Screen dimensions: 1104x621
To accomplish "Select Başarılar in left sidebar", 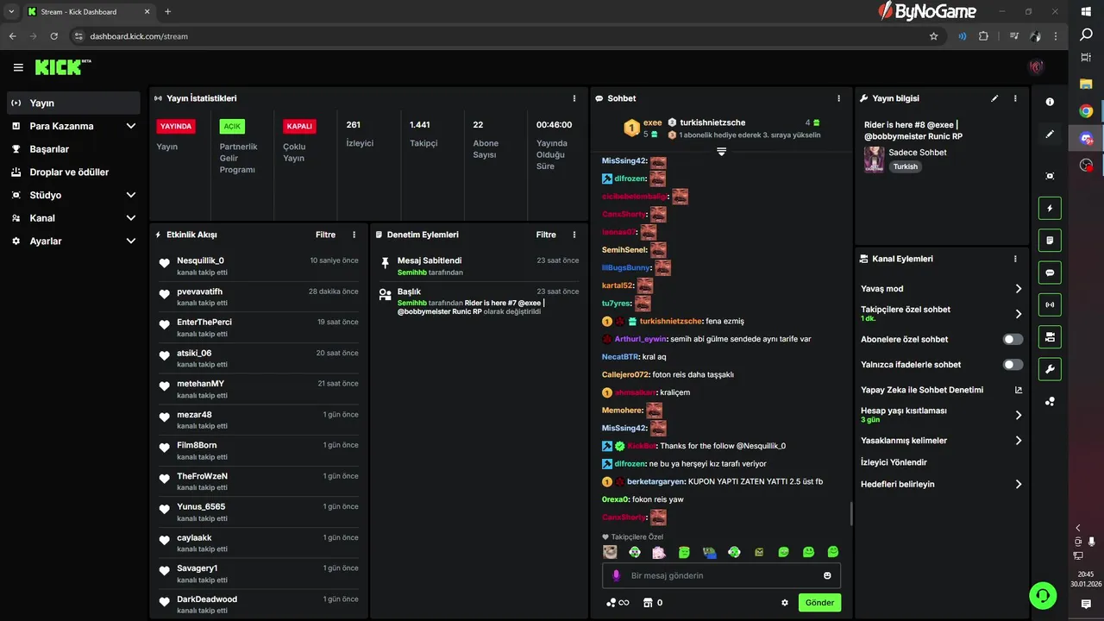I will point(73,149).
